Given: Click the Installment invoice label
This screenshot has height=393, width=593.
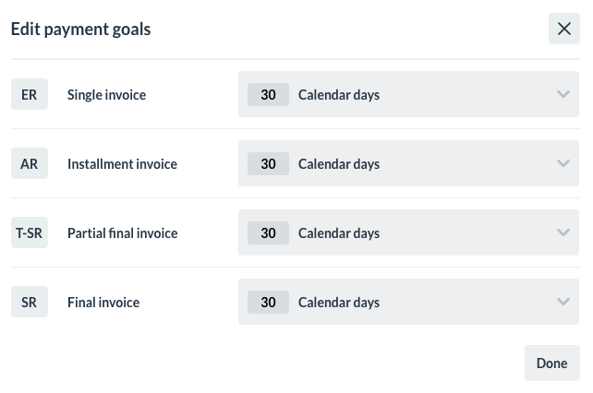Looking at the screenshot, I should (x=122, y=164).
